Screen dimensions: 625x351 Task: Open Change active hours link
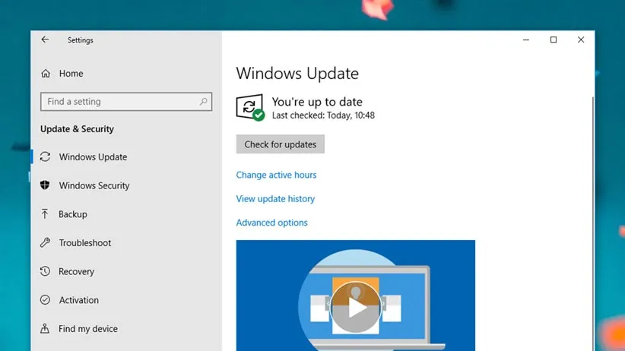276,175
